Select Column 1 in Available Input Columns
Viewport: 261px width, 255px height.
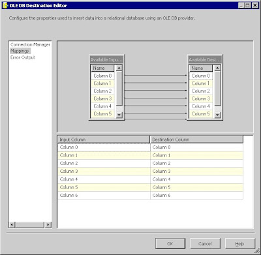102,83
